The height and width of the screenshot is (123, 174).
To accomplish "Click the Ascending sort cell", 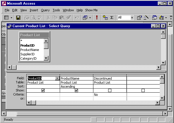I will 77,87.
